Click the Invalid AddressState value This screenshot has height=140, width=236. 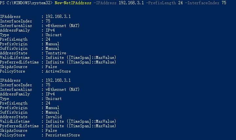point(54,117)
